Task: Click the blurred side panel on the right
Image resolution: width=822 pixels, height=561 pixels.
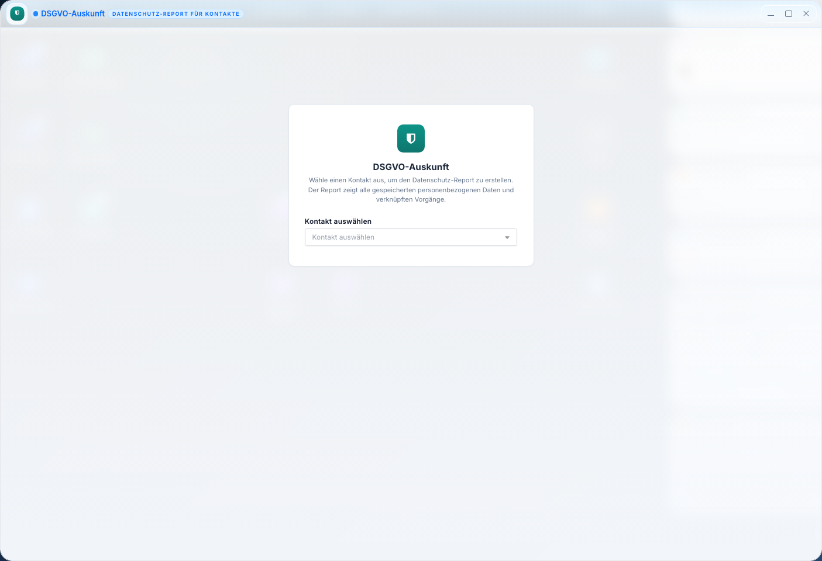Action: point(743,292)
